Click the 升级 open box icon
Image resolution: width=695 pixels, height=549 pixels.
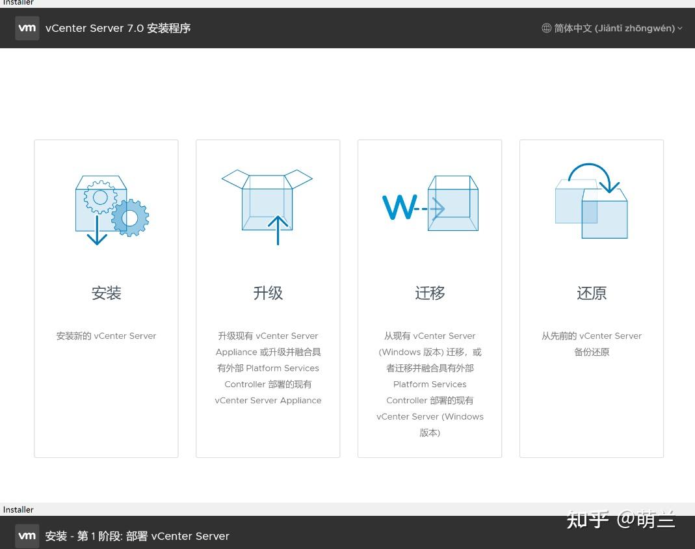(x=267, y=207)
